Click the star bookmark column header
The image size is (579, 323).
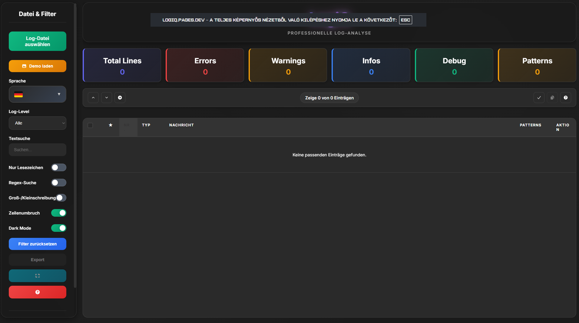click(111, 125)
